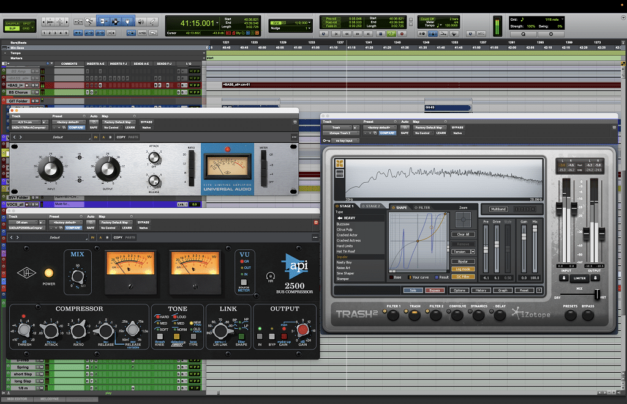Viewport: 627px width, 404px height.
Task: Click the Trash 2 Dynamics module knob
Action: (x=478, y=315)
